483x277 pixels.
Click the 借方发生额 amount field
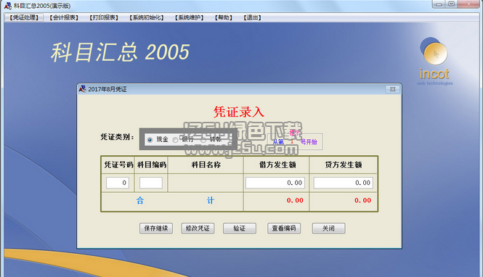275,183
